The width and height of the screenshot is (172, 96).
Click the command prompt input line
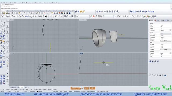tap(85, 9)
